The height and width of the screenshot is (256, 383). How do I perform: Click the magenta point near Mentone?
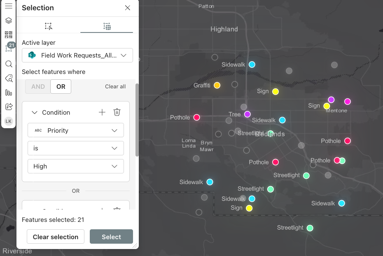[x=348, y=101]
